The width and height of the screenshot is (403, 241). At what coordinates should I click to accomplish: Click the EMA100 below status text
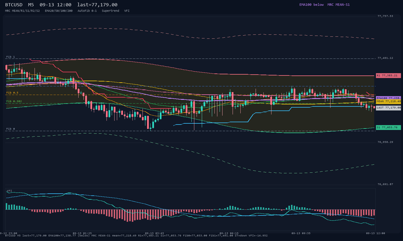tap(311, 5)
